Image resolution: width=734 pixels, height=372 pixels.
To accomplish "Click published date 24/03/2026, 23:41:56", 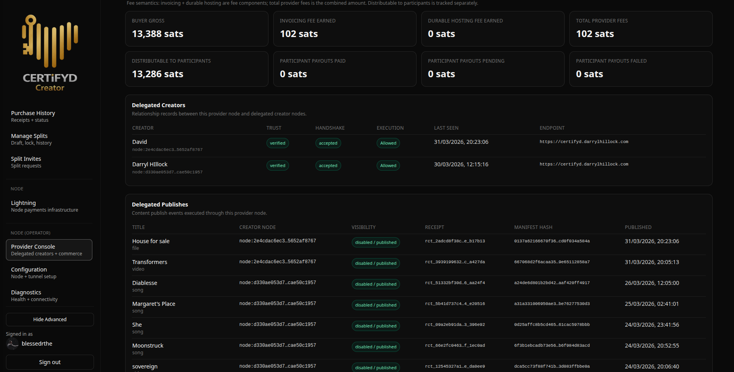I will [x=652, y=325].
